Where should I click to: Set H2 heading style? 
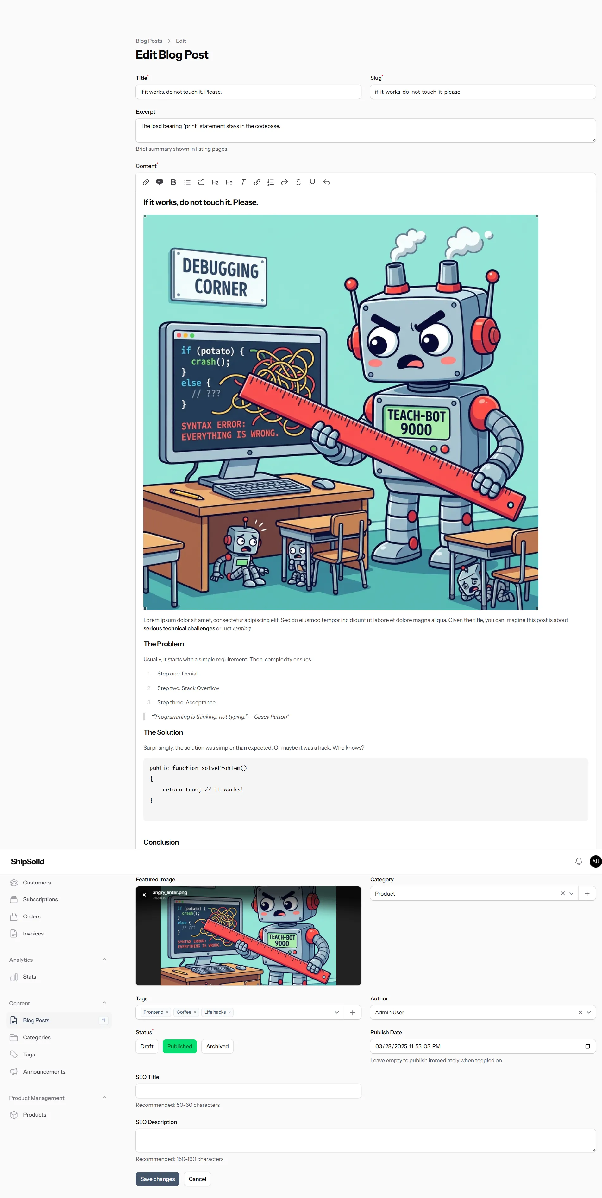pyautogui.click(x=215, y=182)
